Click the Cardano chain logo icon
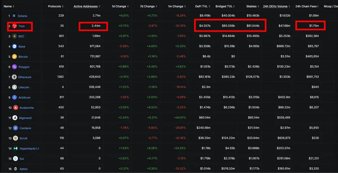 click(x=15, y=128)
